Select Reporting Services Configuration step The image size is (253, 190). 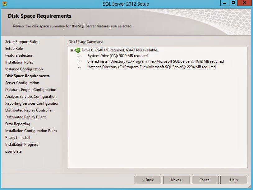32,103
